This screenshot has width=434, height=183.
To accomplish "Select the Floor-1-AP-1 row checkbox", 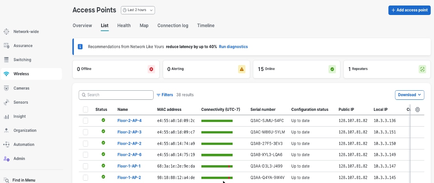I will click(86, 166).
